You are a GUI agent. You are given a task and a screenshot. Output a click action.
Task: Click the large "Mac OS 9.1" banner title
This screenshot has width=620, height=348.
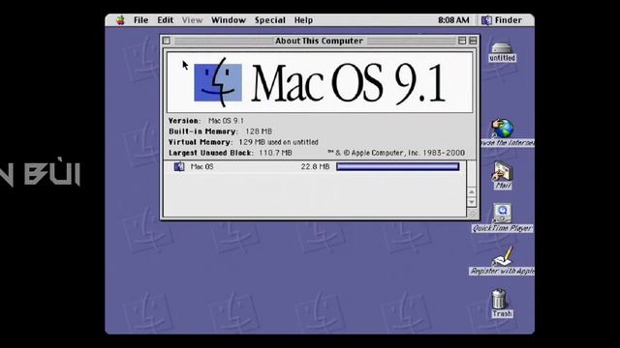point(349,83)
